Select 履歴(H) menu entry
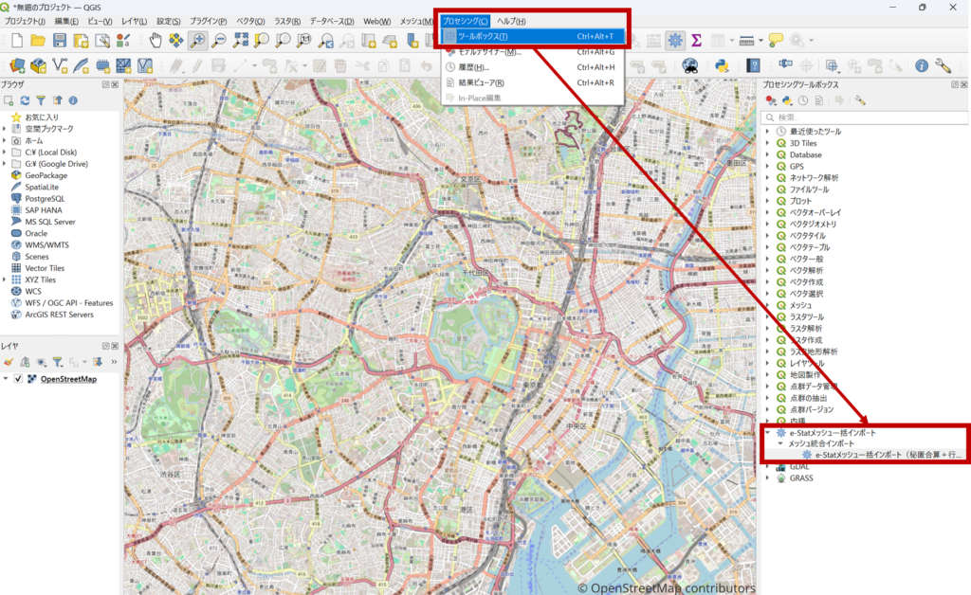Screen dimensions: 971x595 click(x=474, y=67)
